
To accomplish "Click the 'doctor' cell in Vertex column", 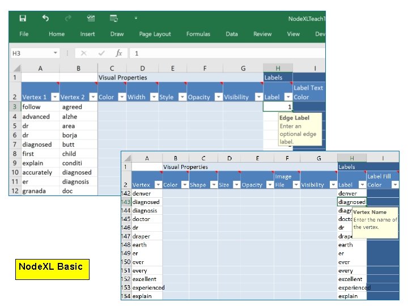I will pyautogui.click(x=147, y=219).
